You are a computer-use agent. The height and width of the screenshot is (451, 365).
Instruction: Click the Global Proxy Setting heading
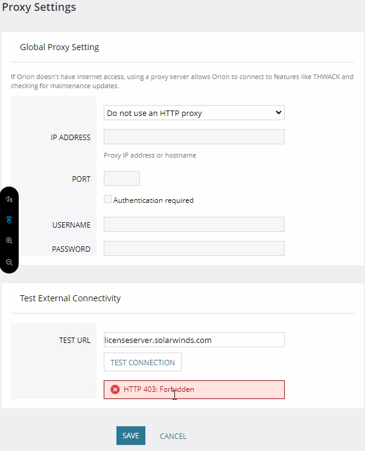pos(59,47)
